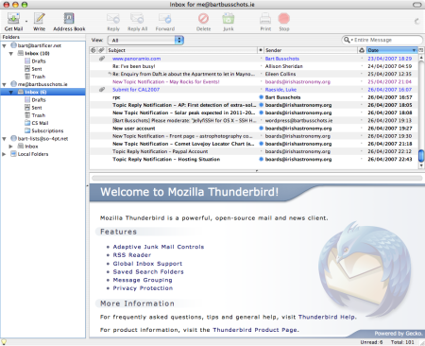The width and height of the screenshot is (425, 346).
Task: Open the Submit for CAL2007 message
Action: point(136,90)
